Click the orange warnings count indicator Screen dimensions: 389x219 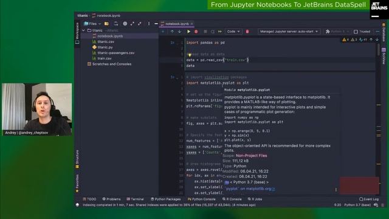pos(346,40)
